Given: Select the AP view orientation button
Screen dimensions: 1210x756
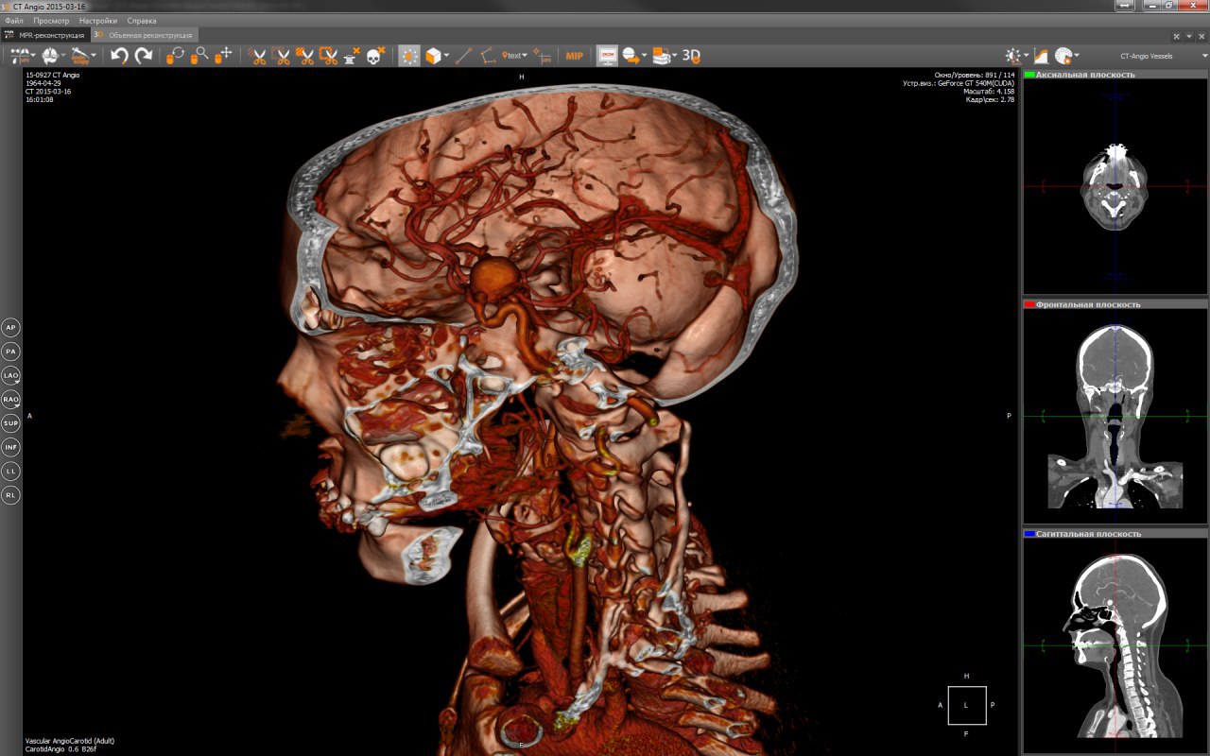Looking at the screenshot, I should [x=11, y=328].
